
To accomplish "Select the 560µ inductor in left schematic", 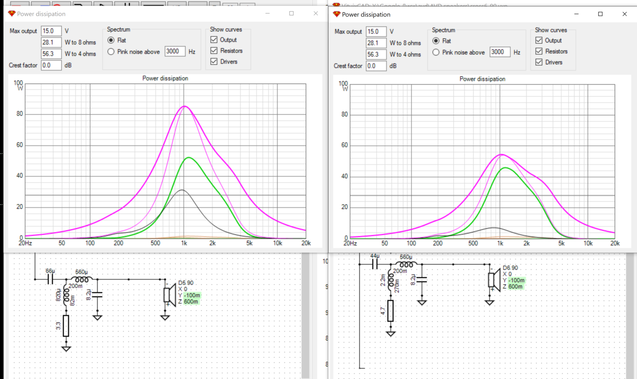I will (x=82, y=279).
